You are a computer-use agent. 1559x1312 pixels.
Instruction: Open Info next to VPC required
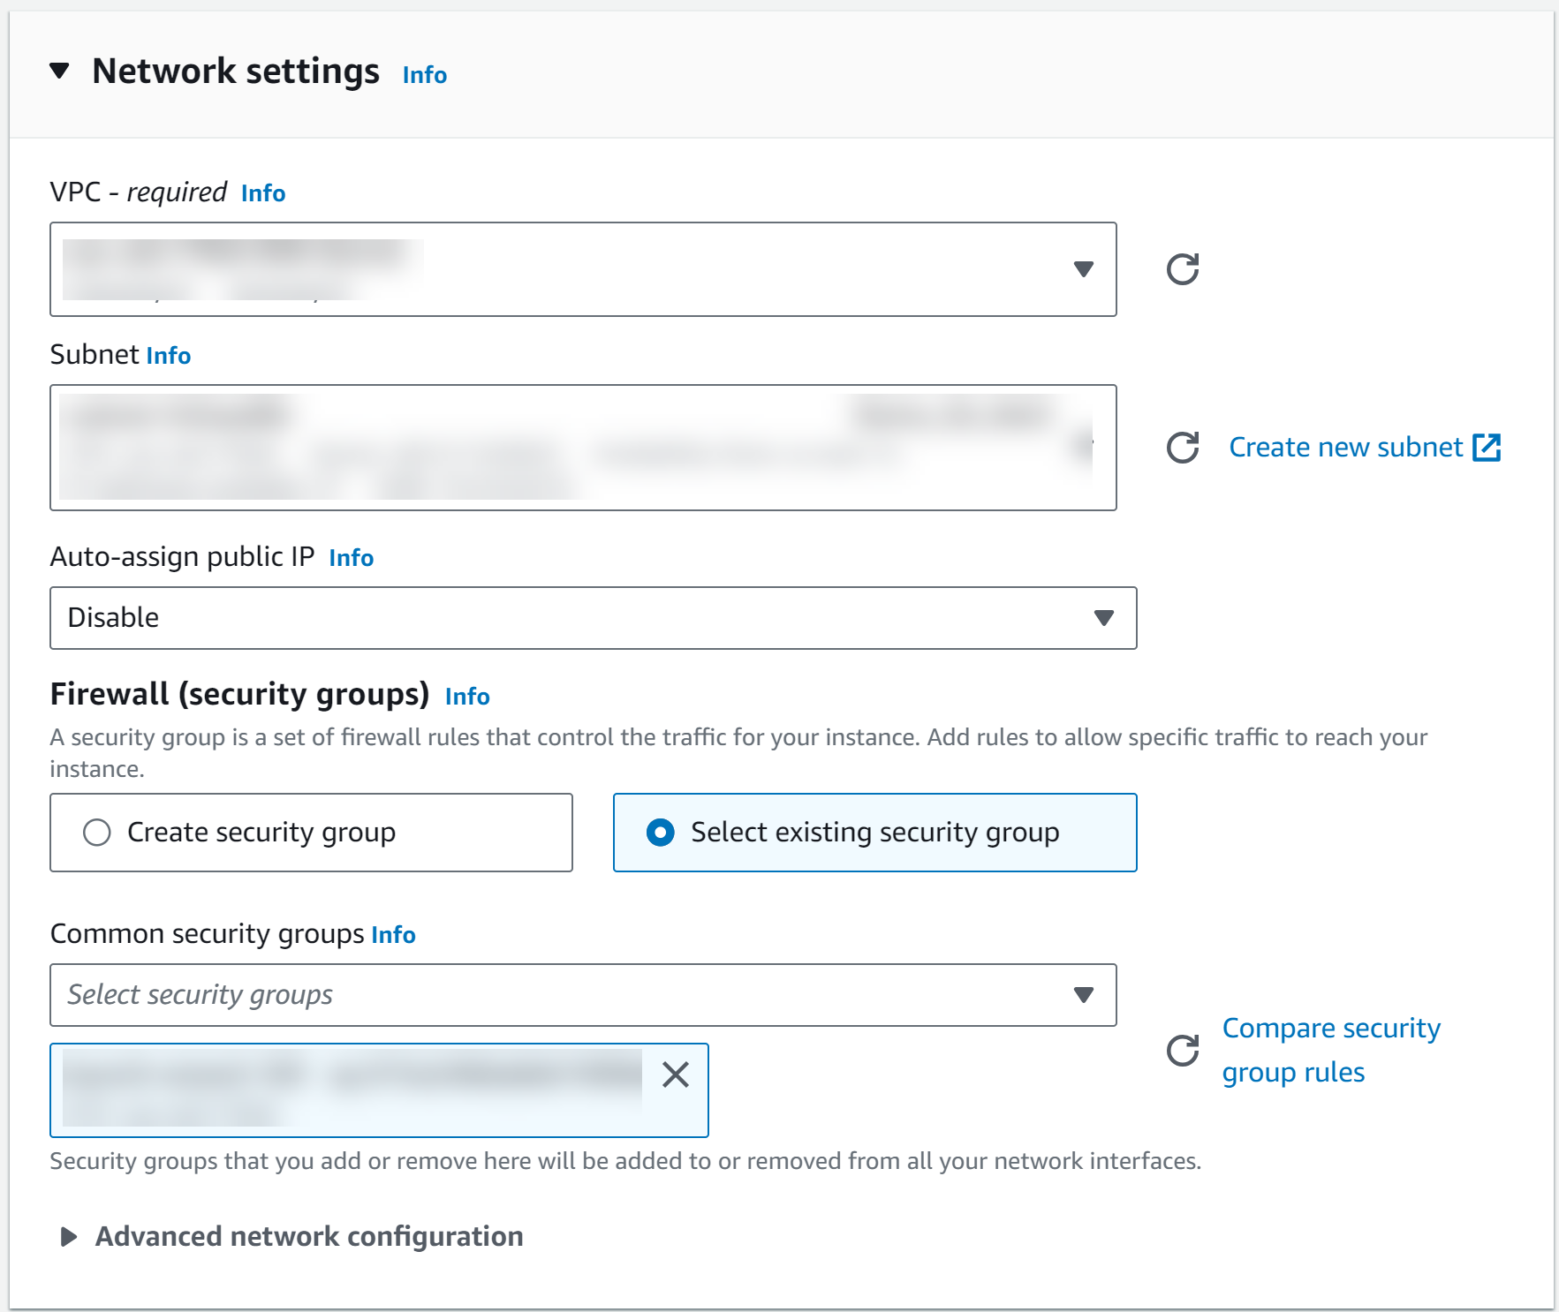pyautogui.click(x=262, y=192)
